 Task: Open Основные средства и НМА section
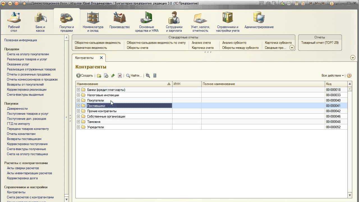(147, 22)
